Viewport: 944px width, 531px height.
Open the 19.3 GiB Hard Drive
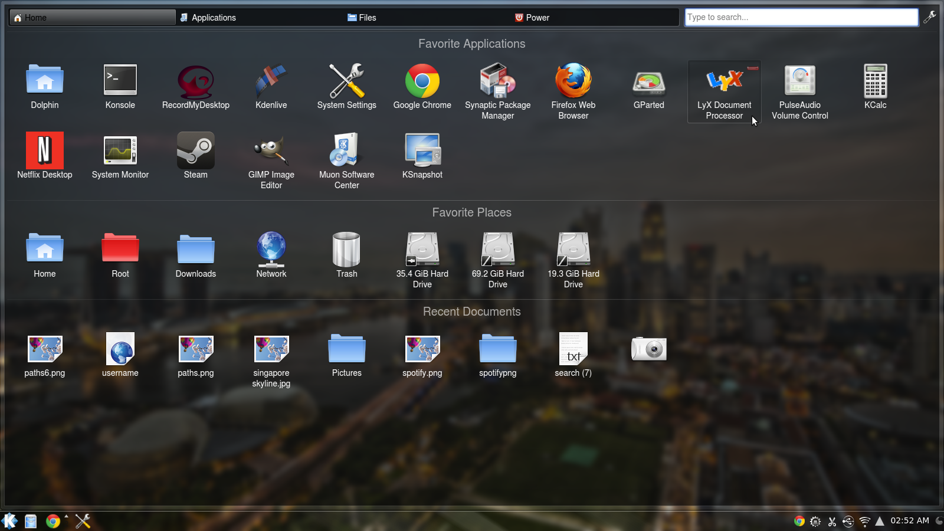point(573,260)
